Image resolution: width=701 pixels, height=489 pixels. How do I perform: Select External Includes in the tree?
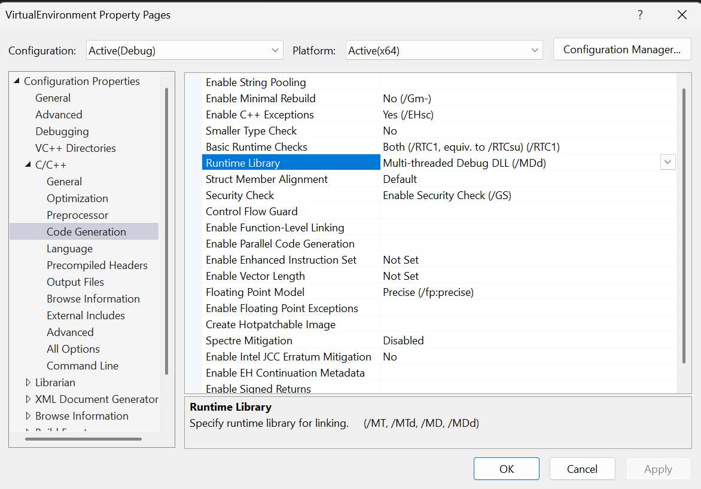[86, 316]
